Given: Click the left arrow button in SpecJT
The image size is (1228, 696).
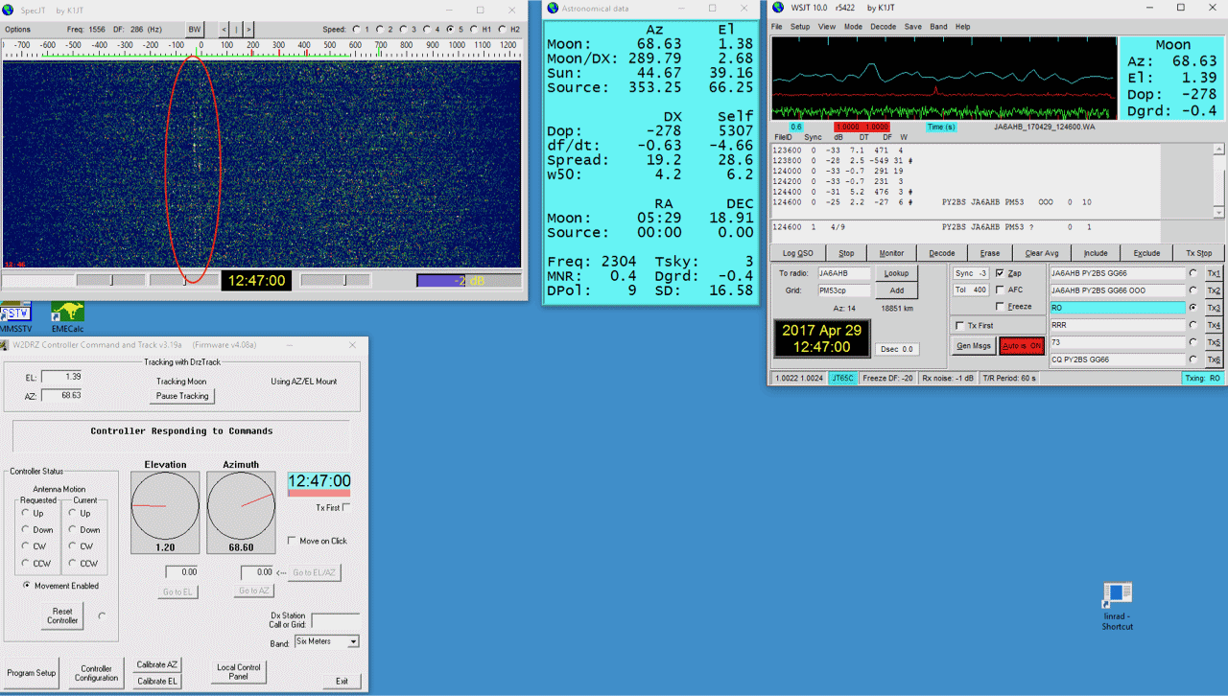Looking at the screenshot, I should 224,30.
